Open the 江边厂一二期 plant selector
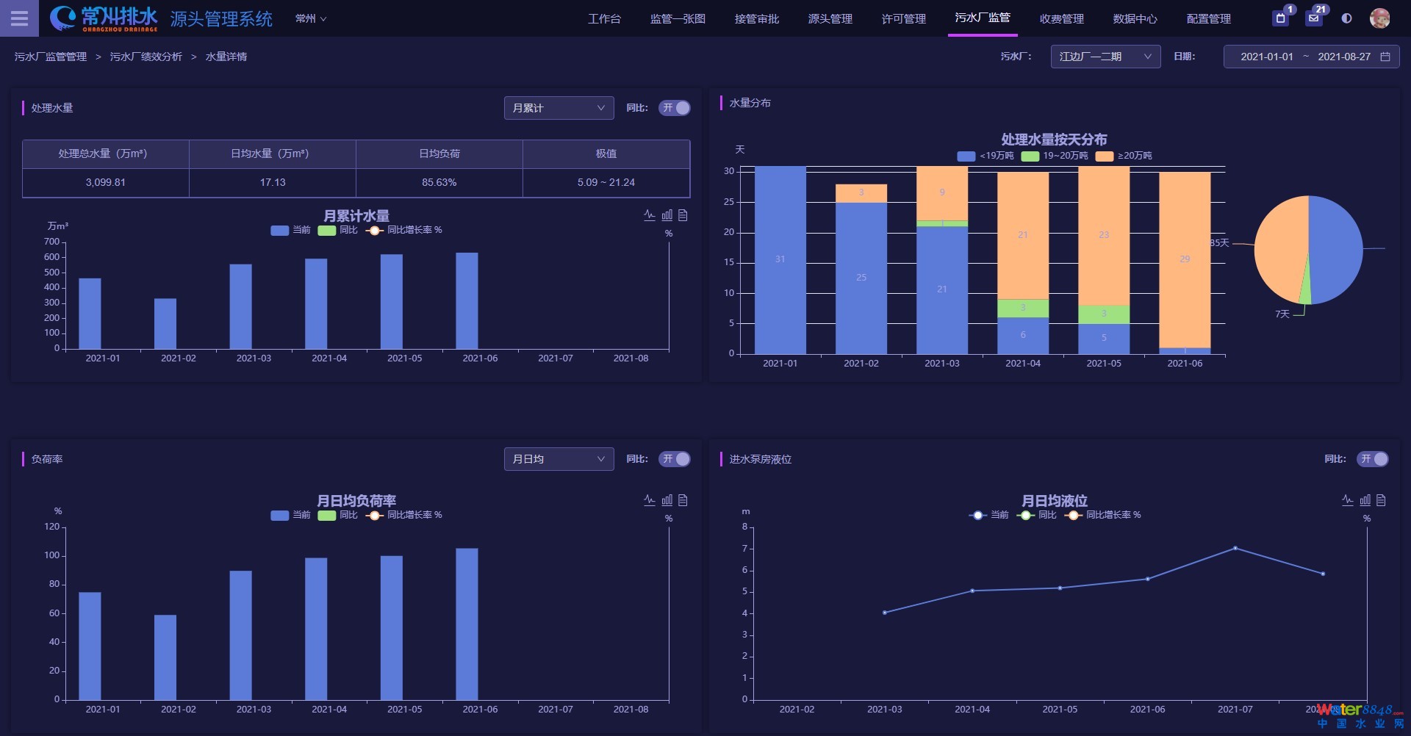Image resolution: width=1411 pixels, height=736 pixels. (x=1105, y=57)
